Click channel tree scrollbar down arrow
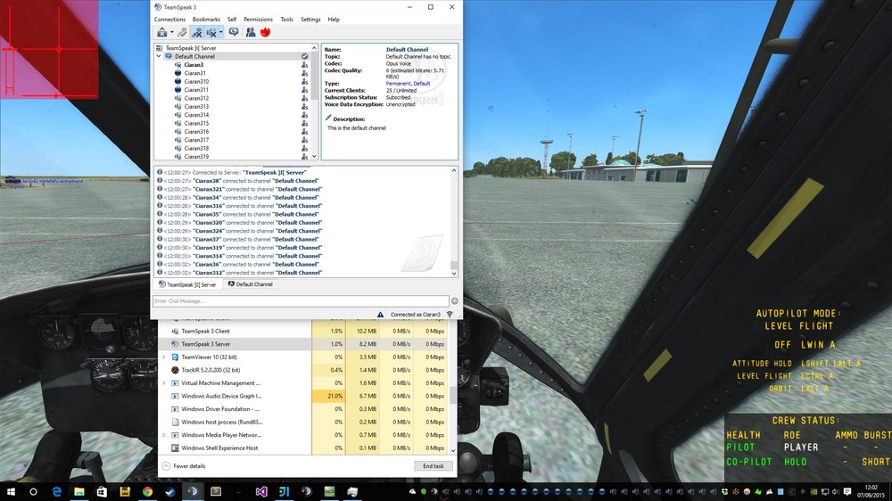The image size is (892, 501). 314,156
